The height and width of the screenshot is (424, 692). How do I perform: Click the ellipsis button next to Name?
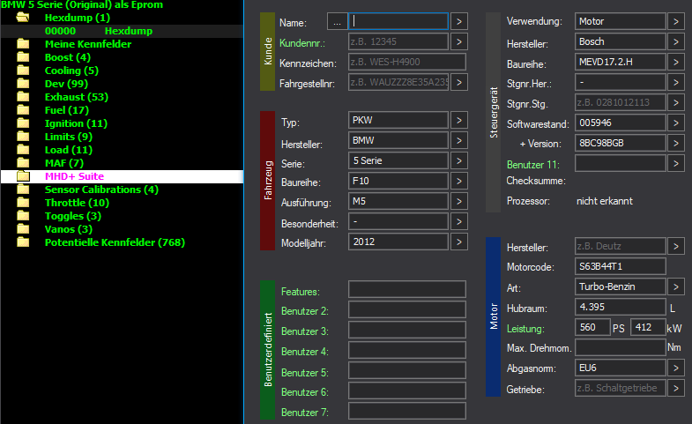[337, 22]
